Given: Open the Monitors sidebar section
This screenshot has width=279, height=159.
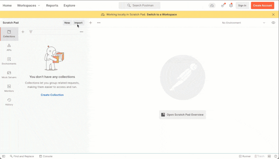Looking at the screenshot, I should pos(9,88).
